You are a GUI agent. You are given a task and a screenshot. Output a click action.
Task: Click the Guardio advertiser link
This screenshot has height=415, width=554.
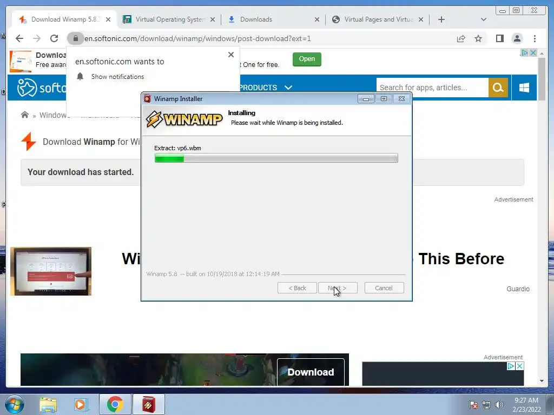click(x=518, y=289)
